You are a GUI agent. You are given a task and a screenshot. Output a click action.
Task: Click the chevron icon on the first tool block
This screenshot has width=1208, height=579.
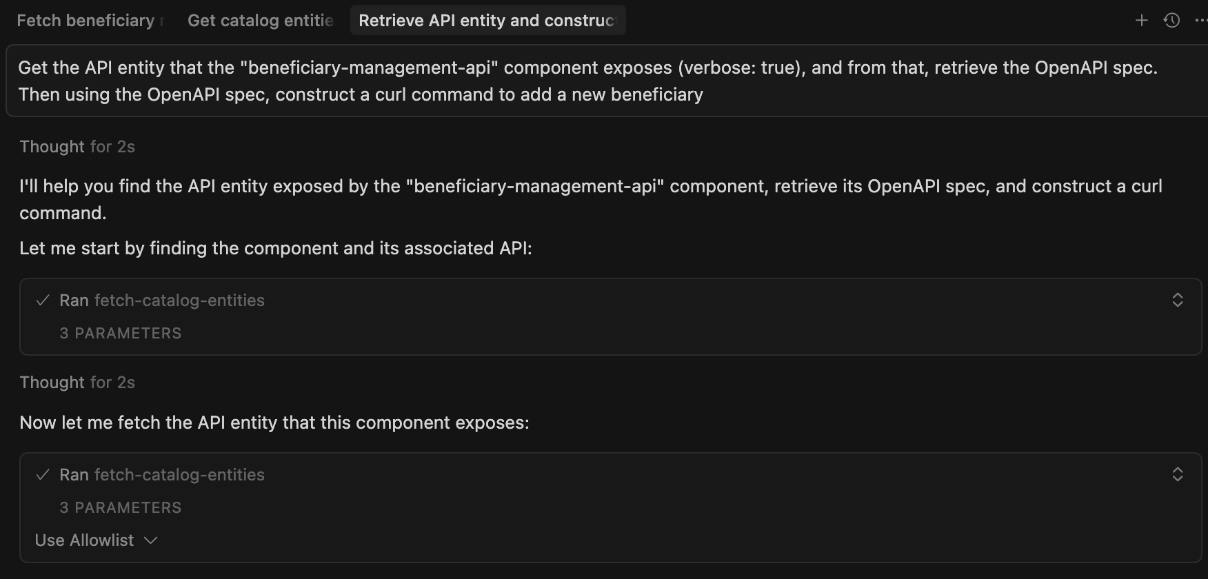[x=1178, y=300]
